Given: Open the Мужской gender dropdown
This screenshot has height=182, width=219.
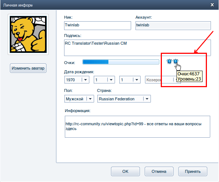Looking at the screenshot, I should pos(79,99).
